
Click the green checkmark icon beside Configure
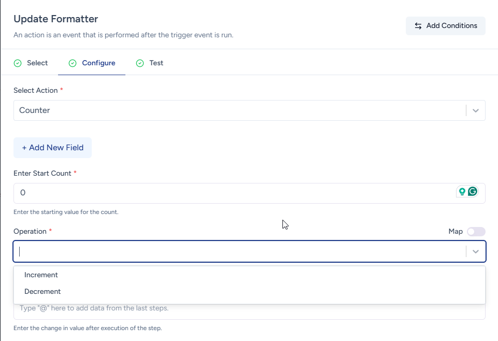click(73, 63)
